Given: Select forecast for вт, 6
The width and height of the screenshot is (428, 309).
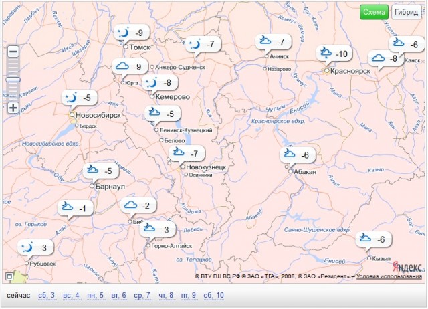Looking at the screenshot, I should tap(119, 296).
